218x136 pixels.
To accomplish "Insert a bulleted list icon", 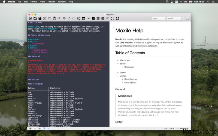I will pyautogui.click(x=98, y=18).
